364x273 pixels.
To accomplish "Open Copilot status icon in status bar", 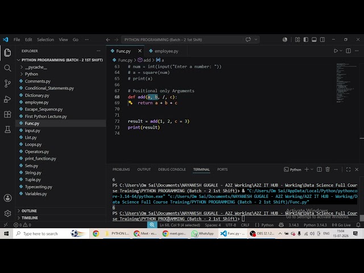I will coord(281,225).
